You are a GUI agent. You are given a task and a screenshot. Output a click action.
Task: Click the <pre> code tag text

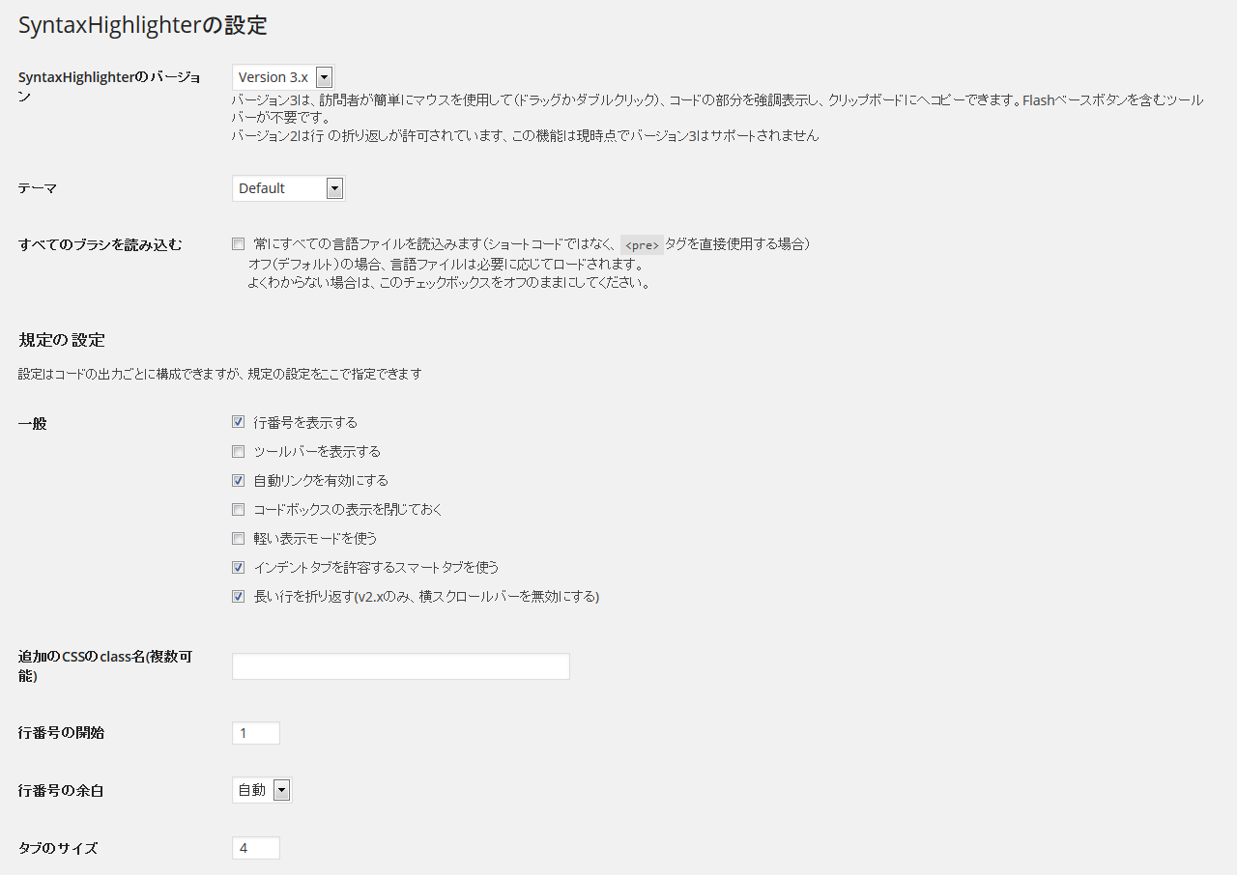pyautogui.click(x=642, y=245)
